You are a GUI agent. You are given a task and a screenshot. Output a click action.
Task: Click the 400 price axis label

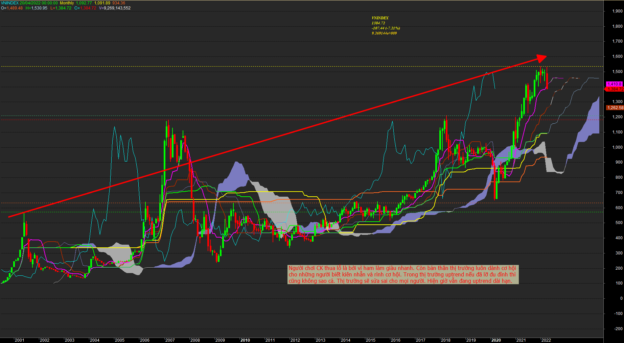(619, 238)
